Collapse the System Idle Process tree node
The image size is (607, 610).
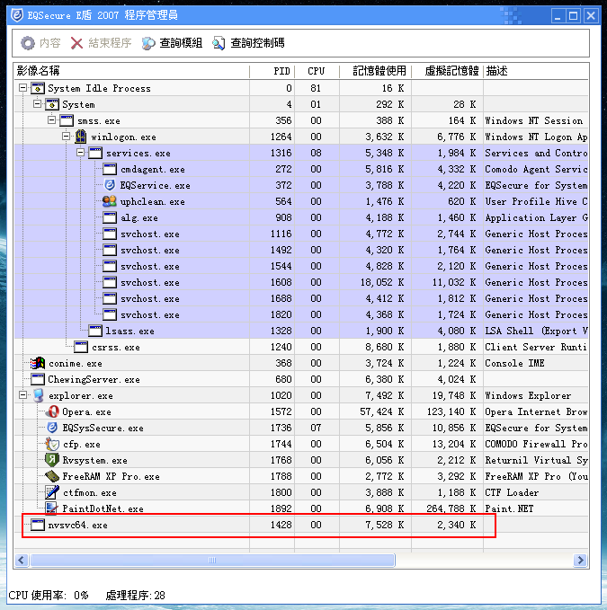(x=23, y=88)
